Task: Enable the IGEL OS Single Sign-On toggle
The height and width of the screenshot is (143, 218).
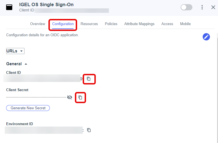Action: [x=186, y=8]
